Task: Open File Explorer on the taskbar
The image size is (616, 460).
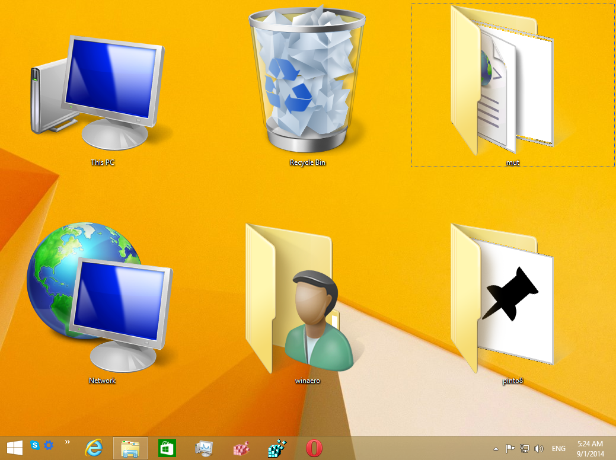Action: [130, 449]
